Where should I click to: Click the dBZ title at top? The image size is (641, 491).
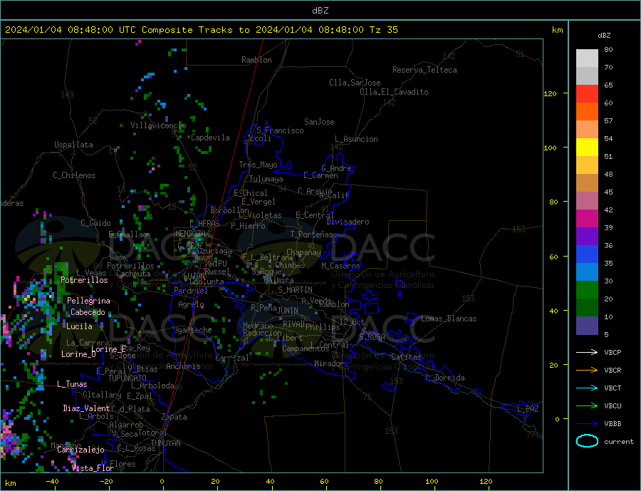coord(320,11)
